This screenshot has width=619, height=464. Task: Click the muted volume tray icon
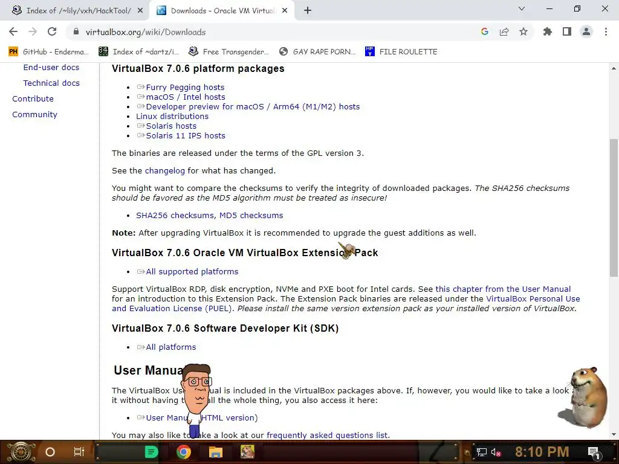point(496,452)
